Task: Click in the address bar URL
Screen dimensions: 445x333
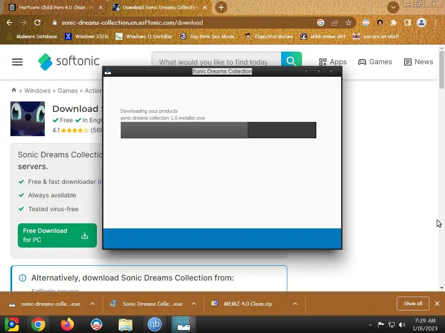Action: click(x=132, y=23)
